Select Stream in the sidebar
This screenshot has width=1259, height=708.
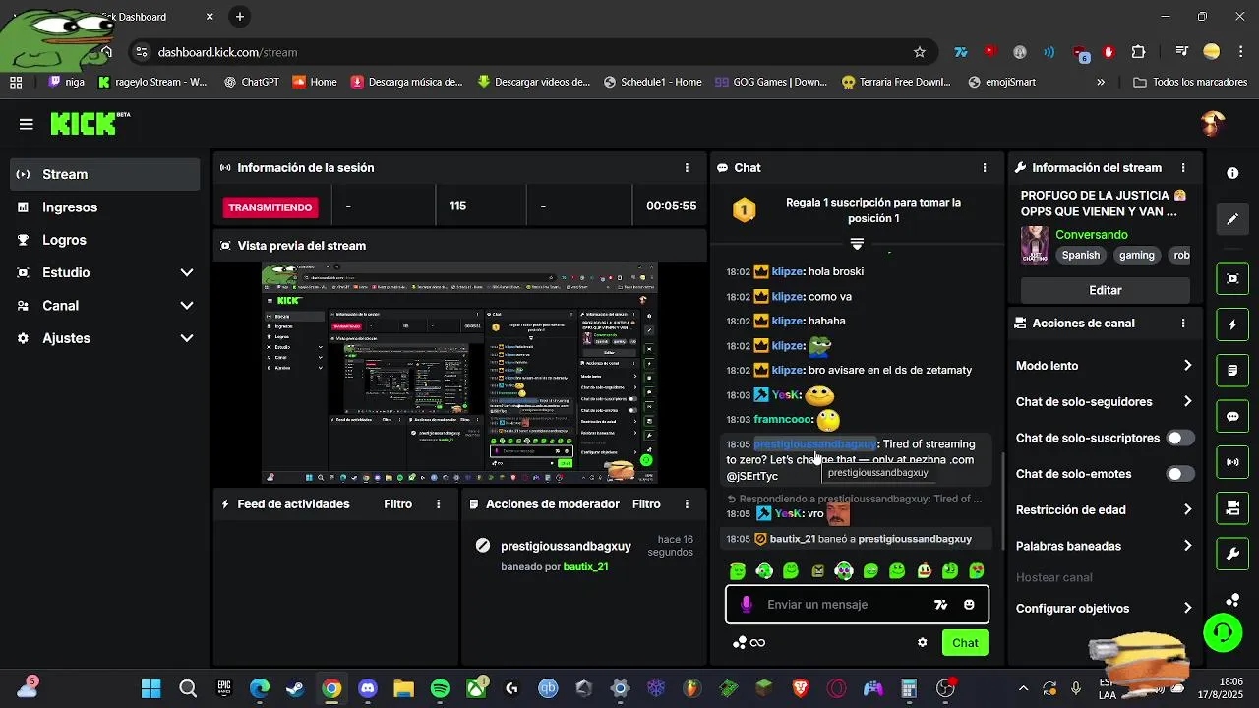105,174
